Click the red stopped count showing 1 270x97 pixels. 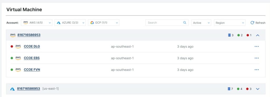tap(249, 35)
